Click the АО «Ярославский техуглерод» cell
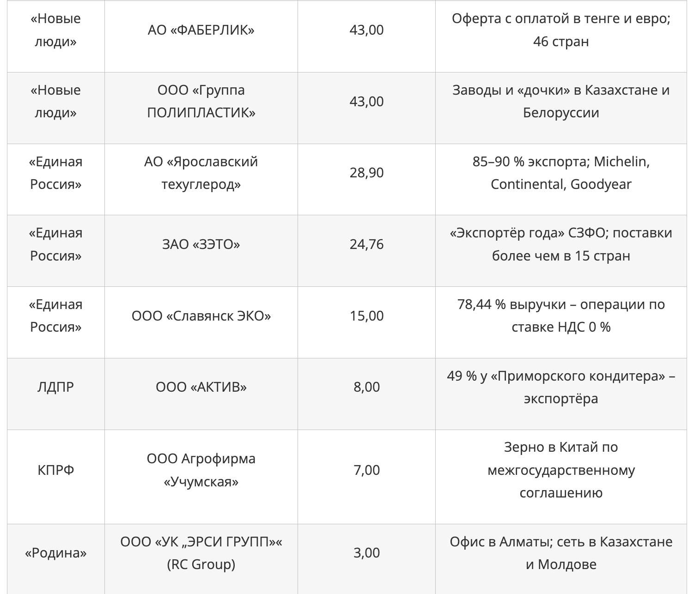This screenshot has width=694, height=594. 201,173
